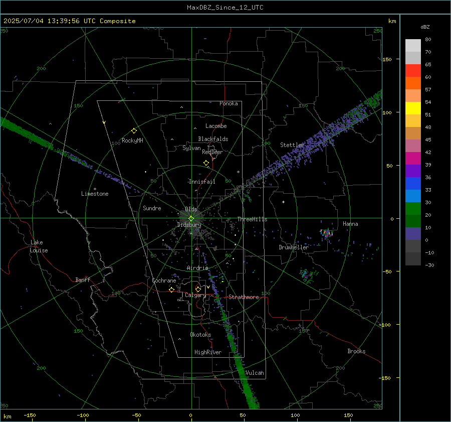Select the 20 dBZ green color swatch

click(x=413, y=209)
